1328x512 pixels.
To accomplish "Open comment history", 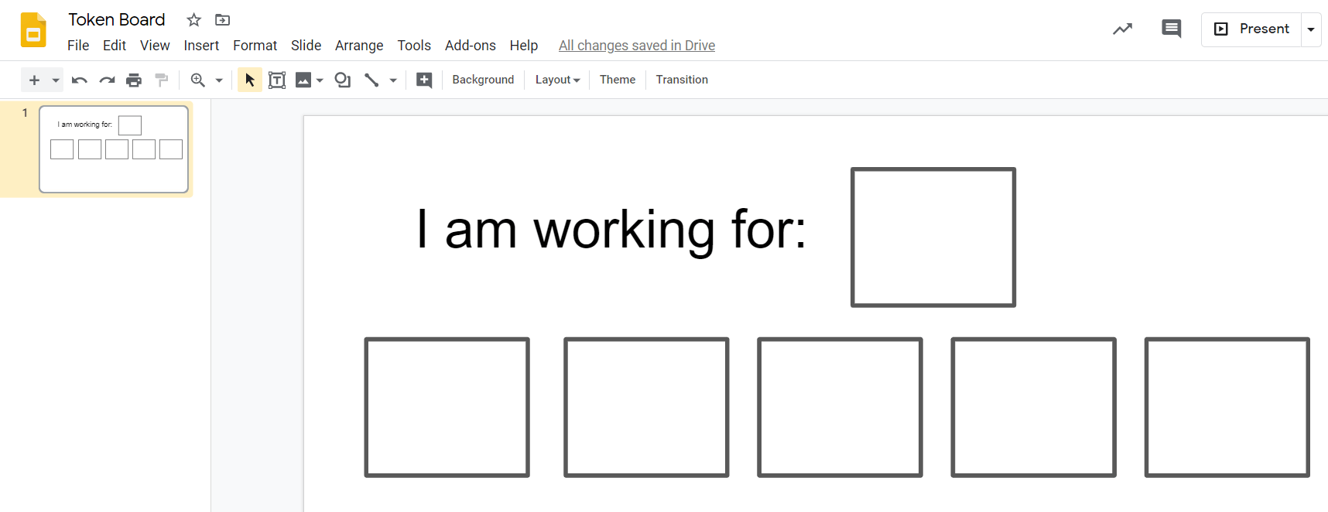I will (1171, 28).
